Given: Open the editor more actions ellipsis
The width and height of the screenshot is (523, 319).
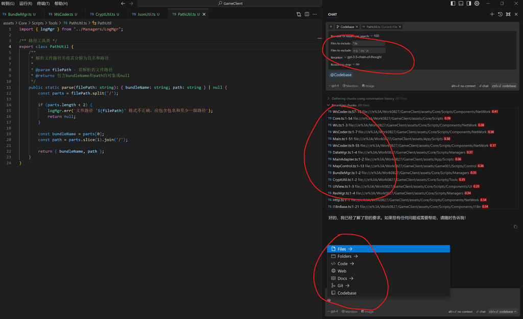Looking at the screenshot, I should tap(315, 14).
